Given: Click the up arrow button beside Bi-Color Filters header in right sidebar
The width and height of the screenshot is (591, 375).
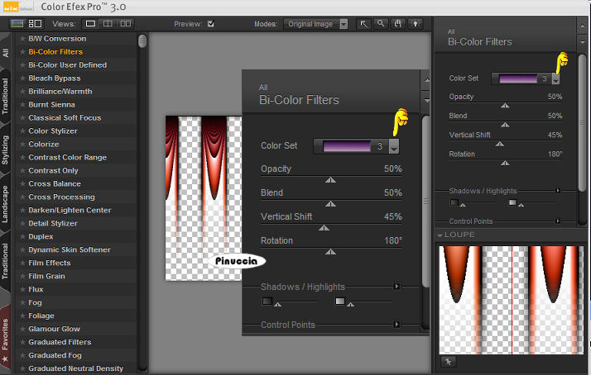Looking at the screenshot, I should (583, 26).
